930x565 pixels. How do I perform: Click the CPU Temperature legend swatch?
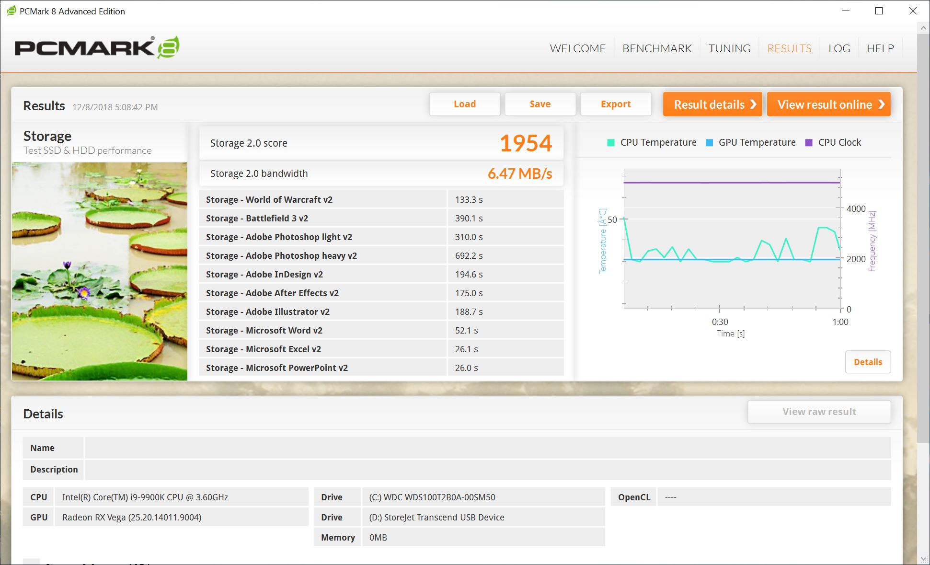[x=611, y=142]
